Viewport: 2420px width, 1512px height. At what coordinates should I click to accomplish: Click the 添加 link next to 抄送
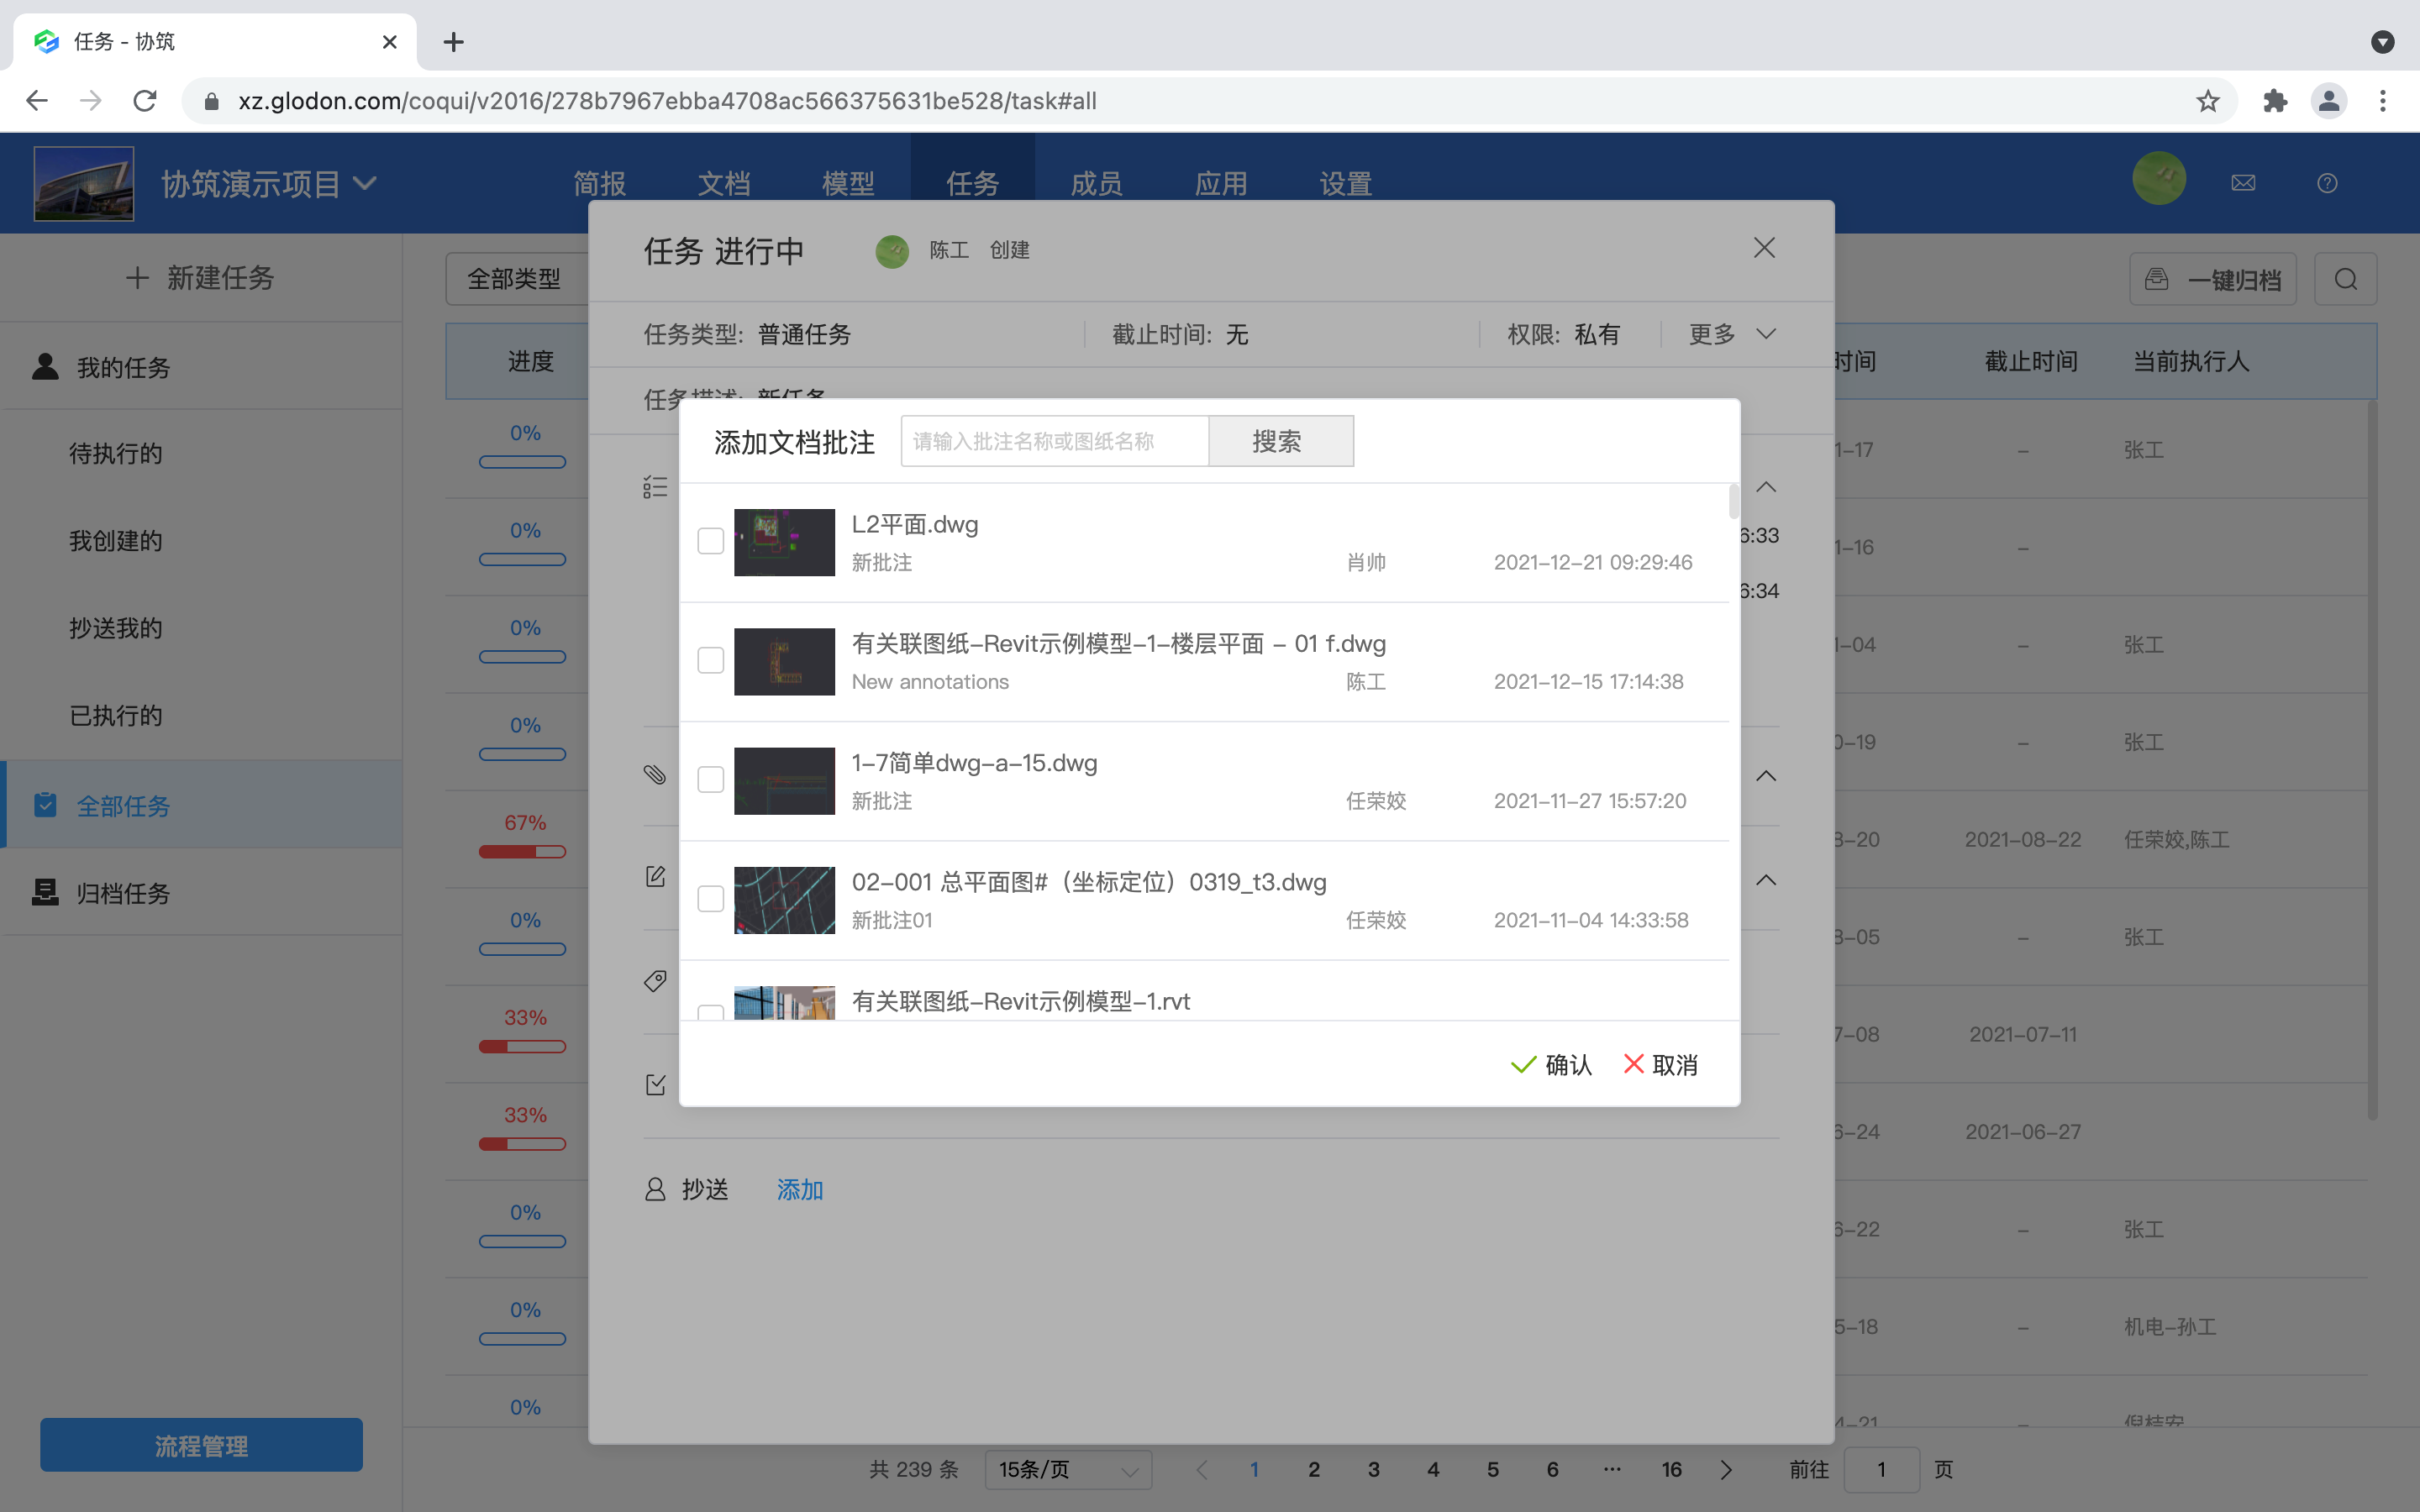click(x=799, y=1189)
